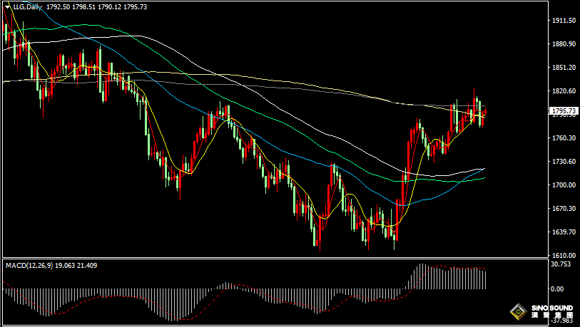Click the 1911.50 price axis label
The image size is (580, 327).
(x=564, y=21)
